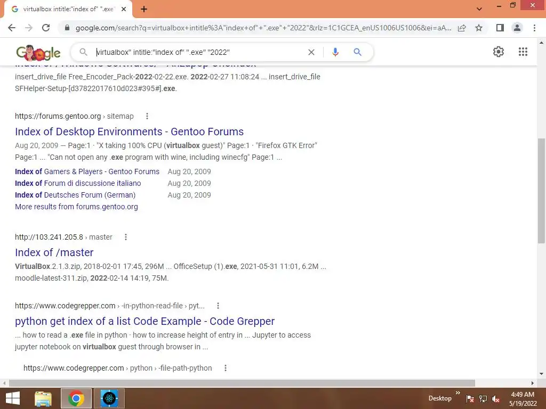Open options for 103.241.205.8 result
This screenshot has width=546, height=409.
(126, 237)
